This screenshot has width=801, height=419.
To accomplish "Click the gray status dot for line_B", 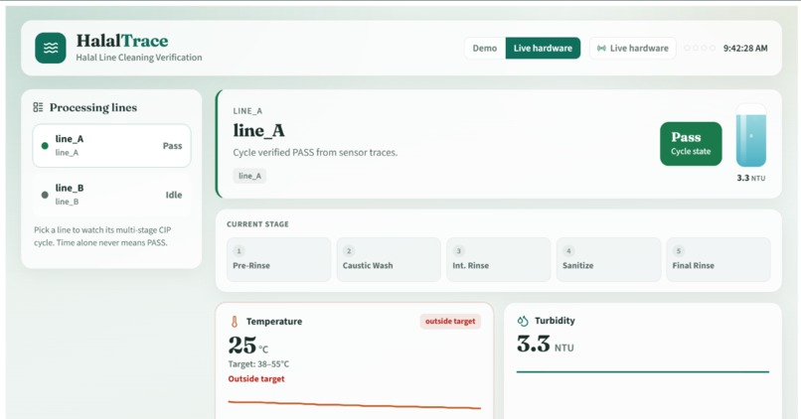I will [x=45, y=195].
